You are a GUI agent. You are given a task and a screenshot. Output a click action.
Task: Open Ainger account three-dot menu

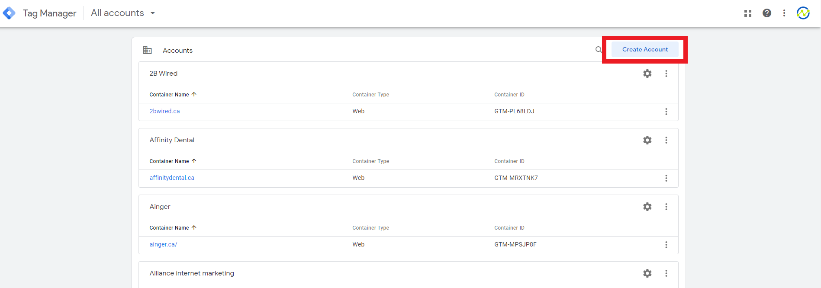point(666,207)
